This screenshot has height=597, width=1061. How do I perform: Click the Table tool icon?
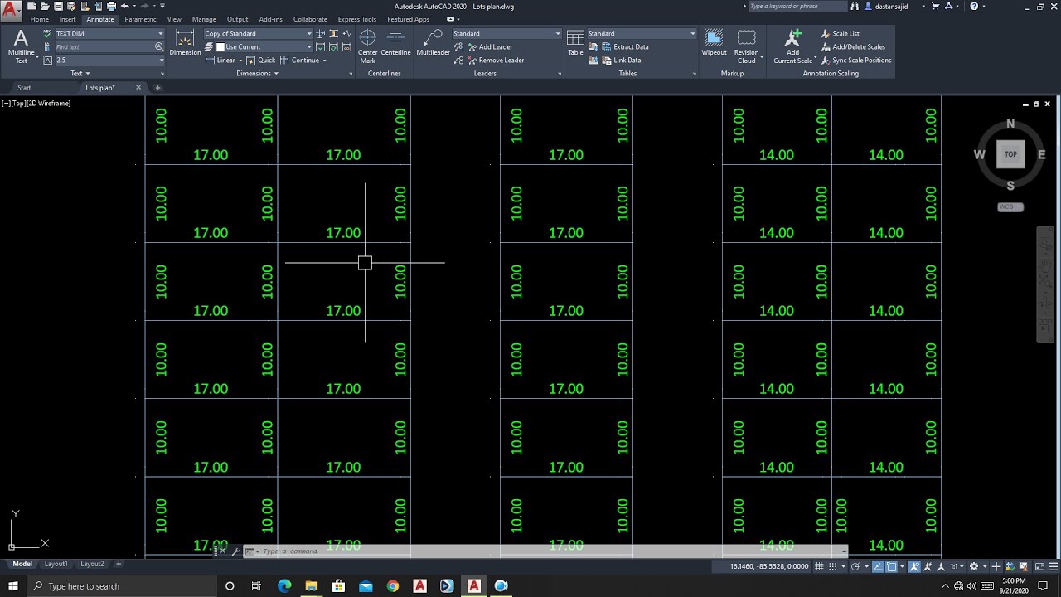click(575, 43)
